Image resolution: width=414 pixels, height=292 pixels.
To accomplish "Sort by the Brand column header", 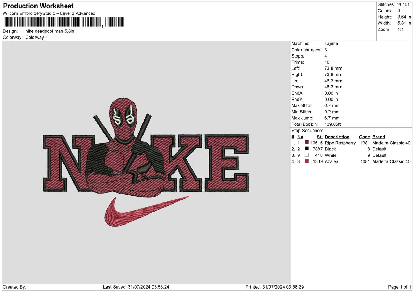I will pyautogui.click(x=378, y=137).
